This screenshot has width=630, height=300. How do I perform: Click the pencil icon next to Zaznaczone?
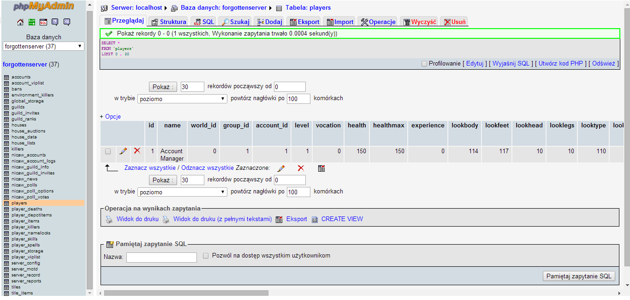281,168
